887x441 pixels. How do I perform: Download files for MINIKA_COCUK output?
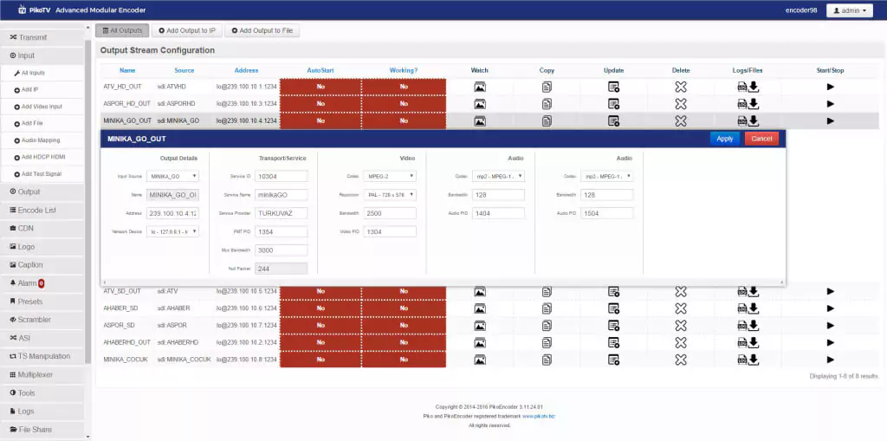754,360
